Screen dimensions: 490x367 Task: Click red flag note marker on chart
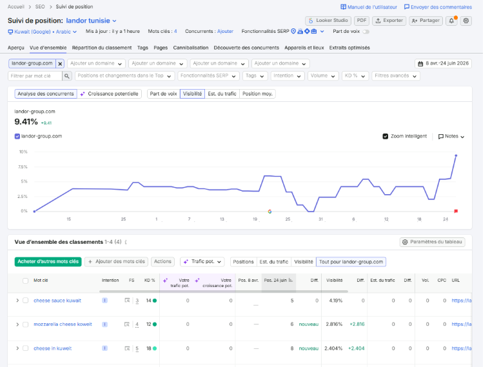[x=456, y=212]
